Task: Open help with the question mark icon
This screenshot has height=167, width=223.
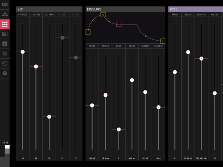Action: point(5,73)
